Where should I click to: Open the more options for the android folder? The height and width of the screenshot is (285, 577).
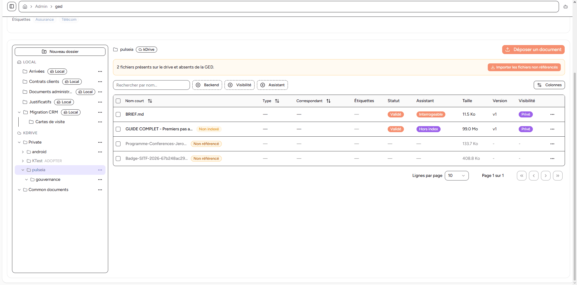click(x=100, y=152)
